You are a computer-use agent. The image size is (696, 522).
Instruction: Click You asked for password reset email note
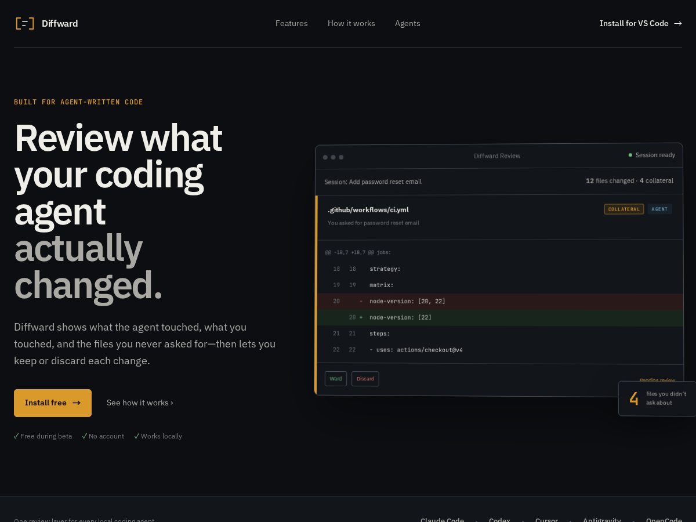373,223
